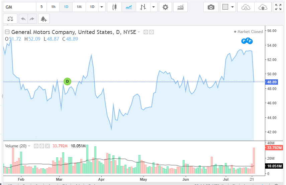Switch to area line chart style

(x=128, y=7)
